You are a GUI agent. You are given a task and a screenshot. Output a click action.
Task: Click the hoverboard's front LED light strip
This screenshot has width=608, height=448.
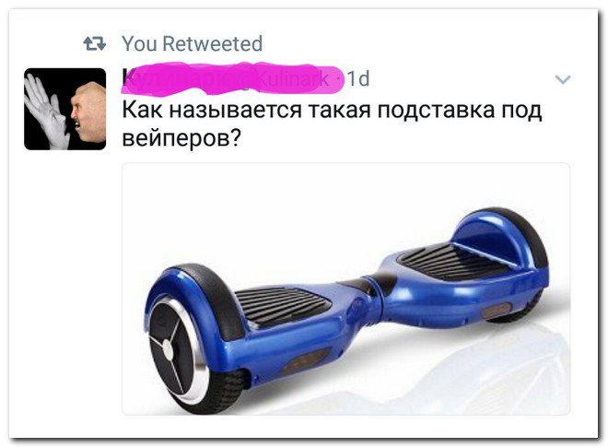[x=307, y=360]
